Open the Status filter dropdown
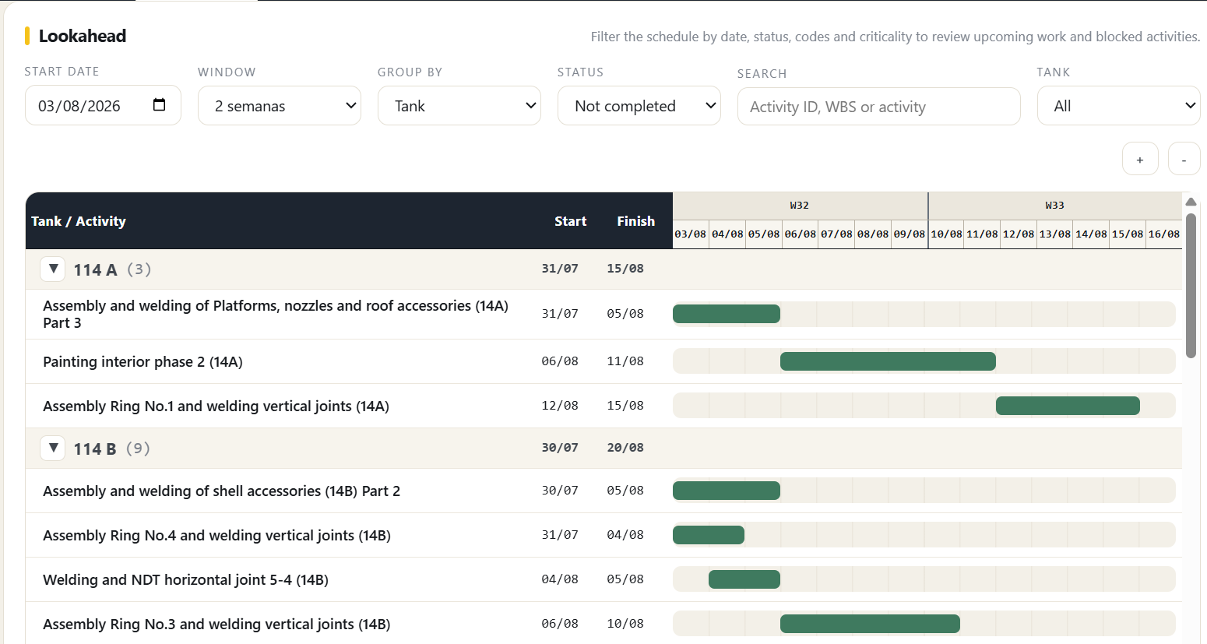The height and width of the screenshot is (644, 1207). tap(639, 106)
